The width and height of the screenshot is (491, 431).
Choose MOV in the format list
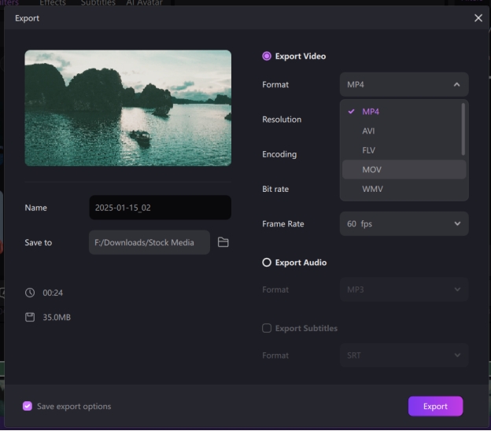pos(404,170)
